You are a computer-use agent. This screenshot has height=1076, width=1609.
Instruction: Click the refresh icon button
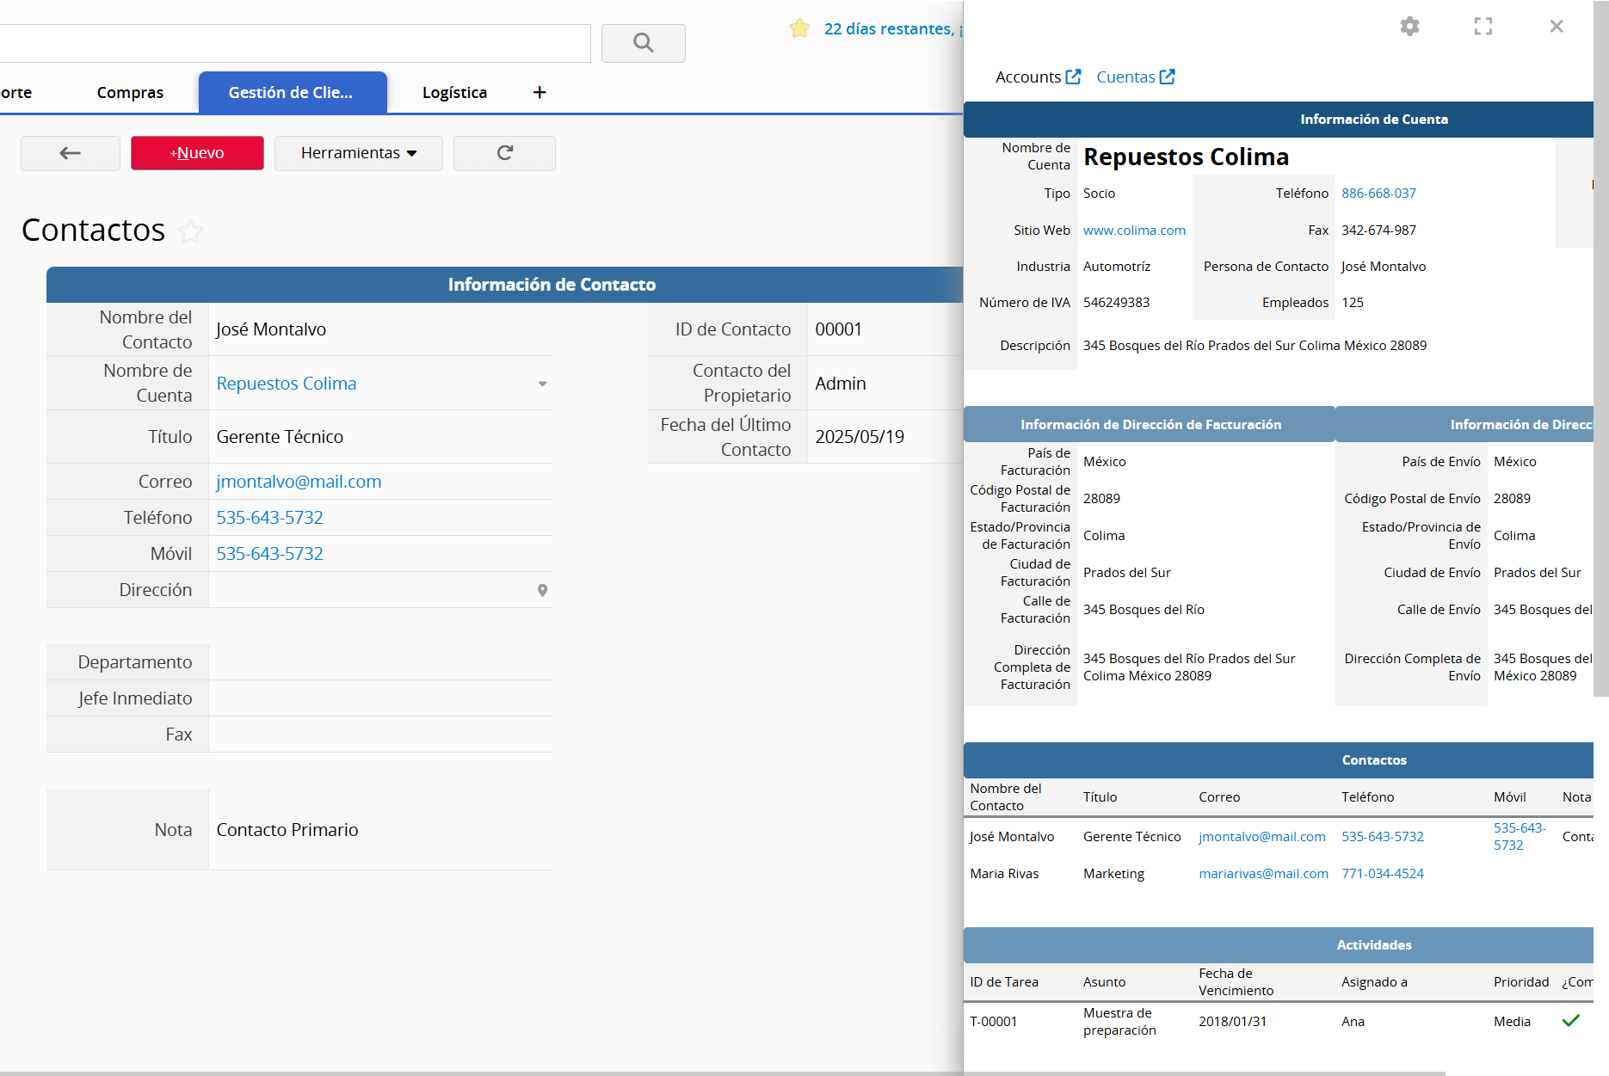pos(504,153)
